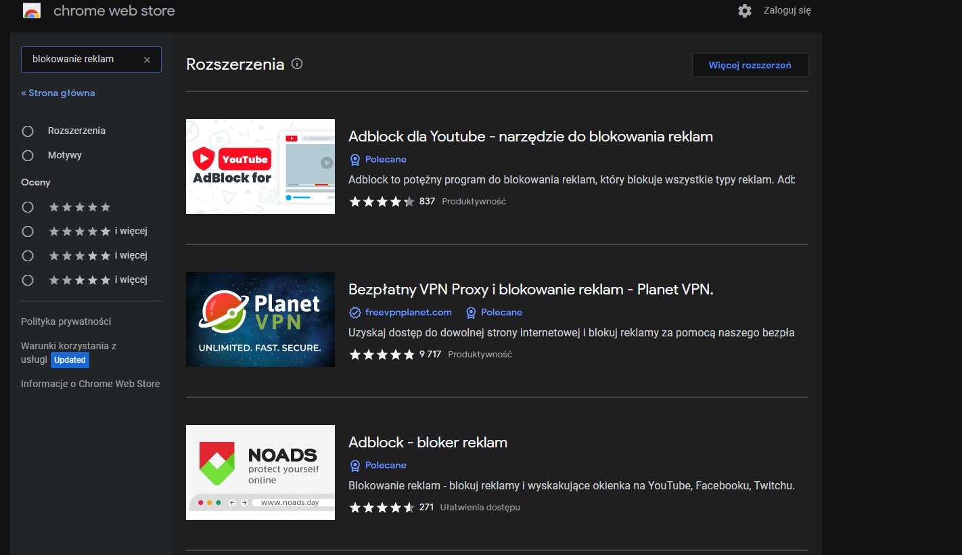Open the NOADS extension thumbnail
This screenshot has width=962, height=555.
[260, 472]
